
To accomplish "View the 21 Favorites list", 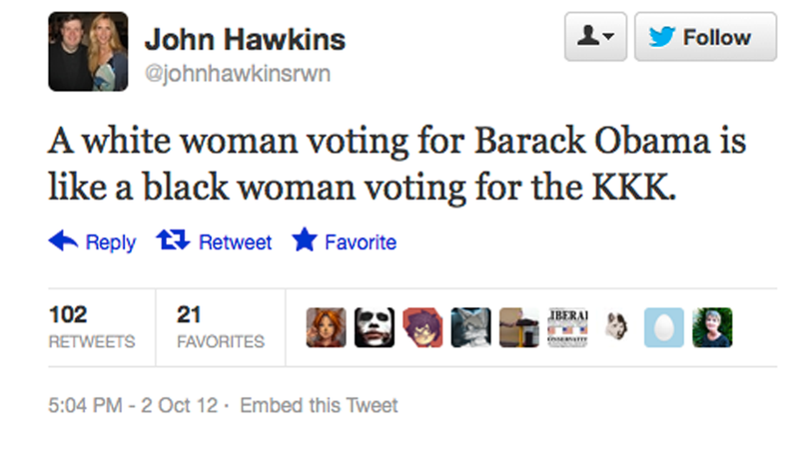I will (x=220, y=327).
